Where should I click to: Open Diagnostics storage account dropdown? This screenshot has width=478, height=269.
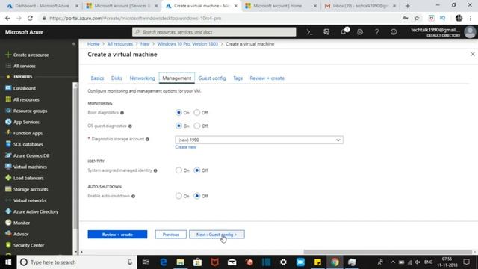click(x=259, y=140)
